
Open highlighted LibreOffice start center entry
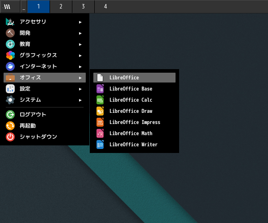(134, 78)
